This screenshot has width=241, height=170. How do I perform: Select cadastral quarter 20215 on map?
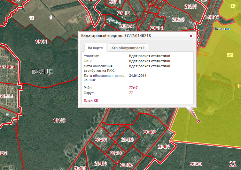point(178,20)
